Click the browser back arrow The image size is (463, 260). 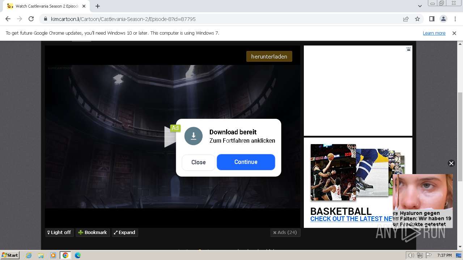pyautogui.click(x=8, y=19)
